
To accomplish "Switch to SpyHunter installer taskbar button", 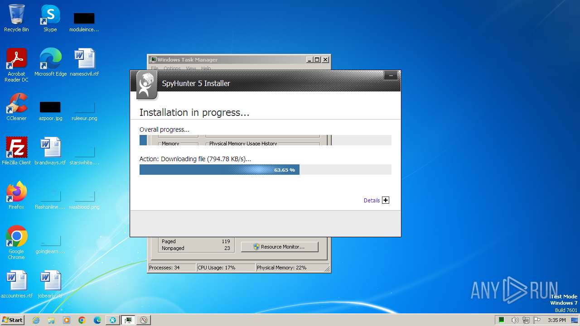I will pos(113,320).
